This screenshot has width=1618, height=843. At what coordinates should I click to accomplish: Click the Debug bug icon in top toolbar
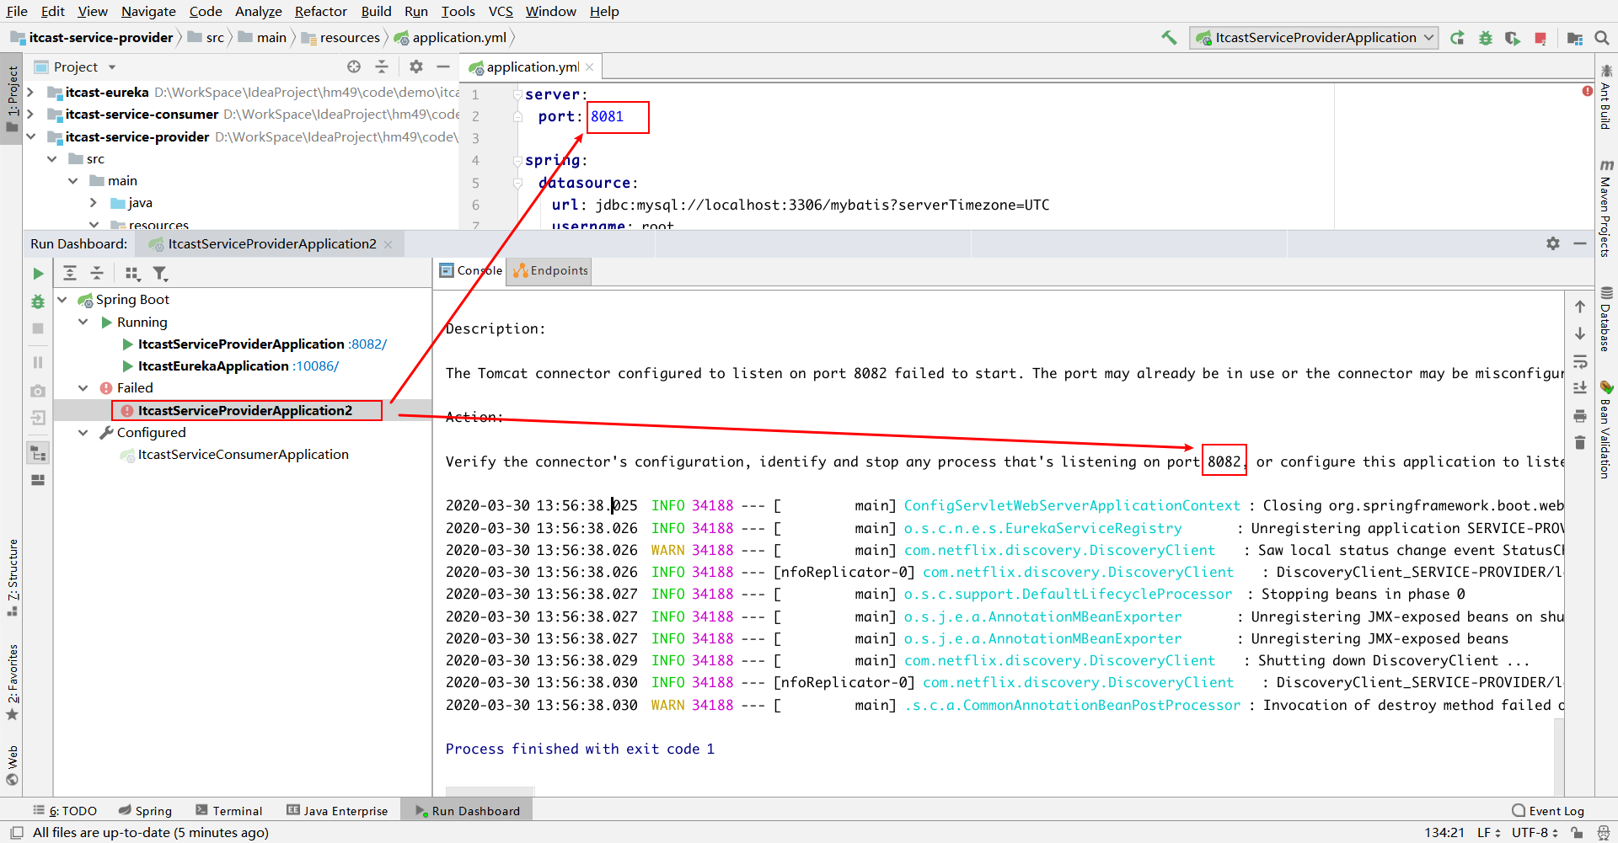(1486, 38)
